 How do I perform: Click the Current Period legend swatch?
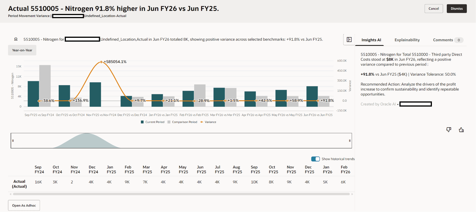click(x=142, y=122)
